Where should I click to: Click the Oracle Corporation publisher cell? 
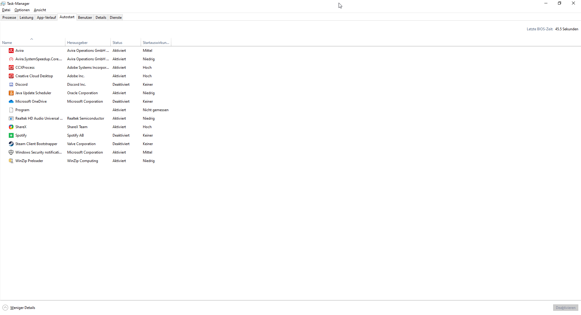point(82,93)
